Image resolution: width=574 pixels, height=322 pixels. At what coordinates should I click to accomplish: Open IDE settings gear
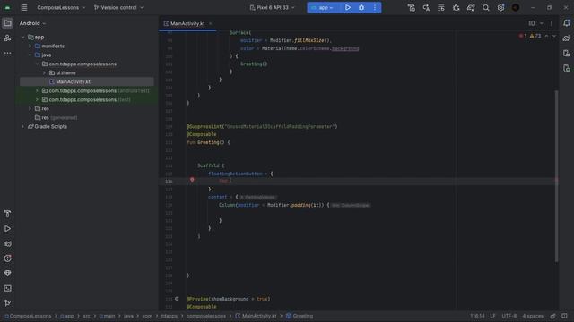click(x=500, y=7)
